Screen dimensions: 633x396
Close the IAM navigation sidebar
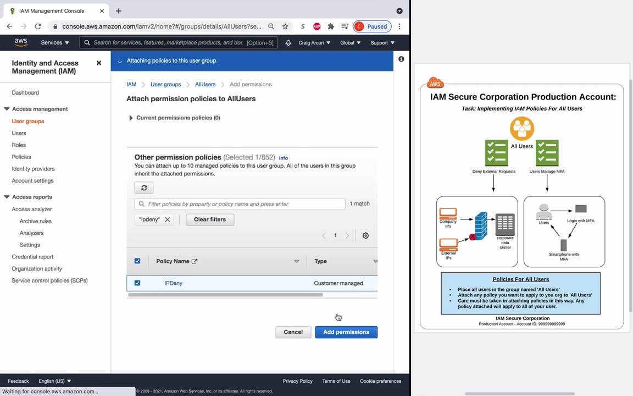(99, 63)
